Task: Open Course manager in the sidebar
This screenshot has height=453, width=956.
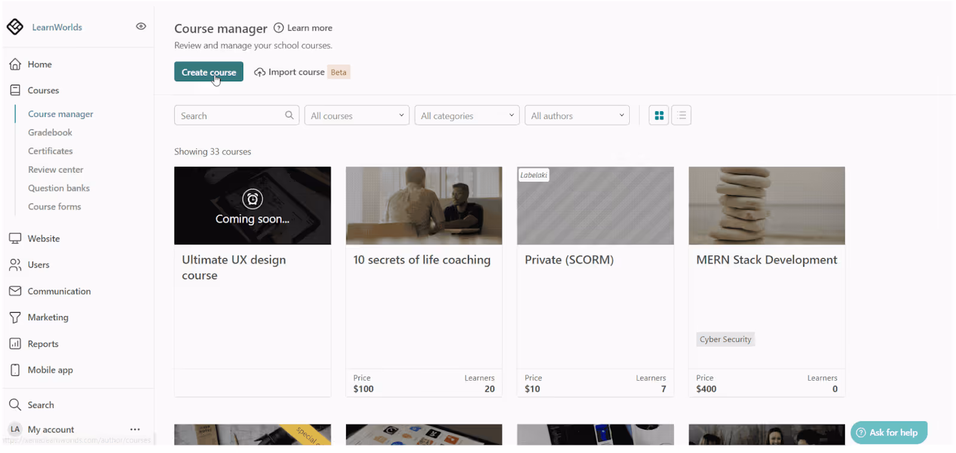Action: tap(60, 114)
